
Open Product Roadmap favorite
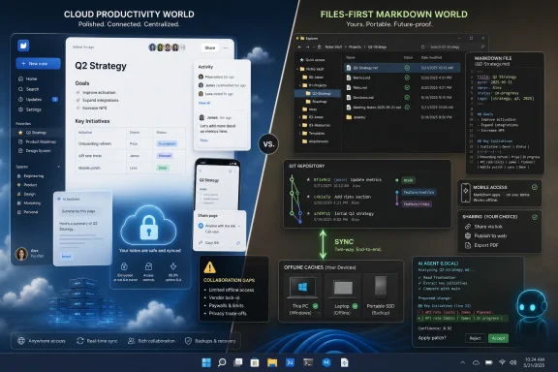click(38, 141)
